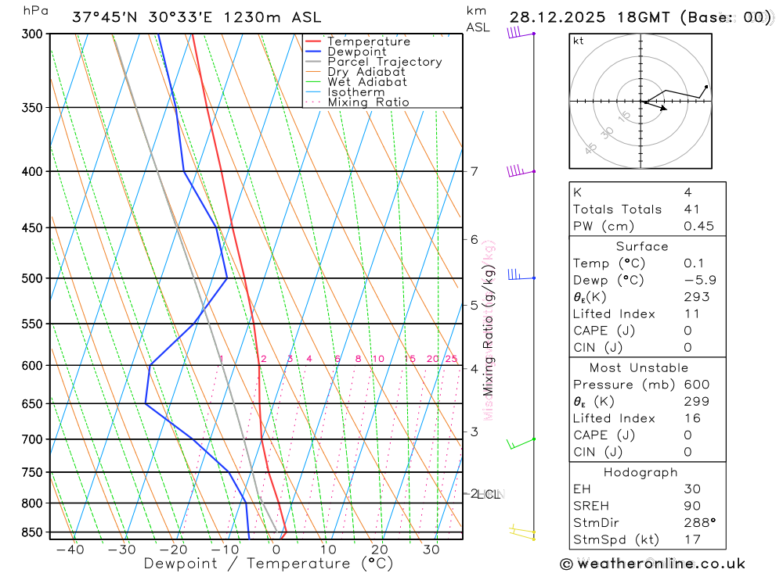This screenshot has width=783, height=573.
Task: Click the LCL marker label
Action: click(489, 494)
